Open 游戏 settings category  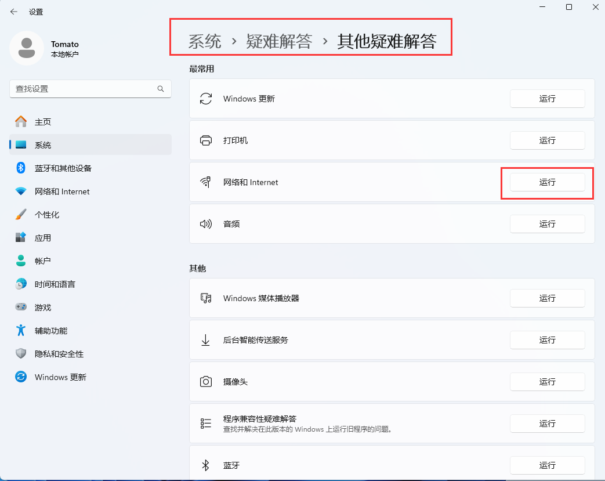43,308
